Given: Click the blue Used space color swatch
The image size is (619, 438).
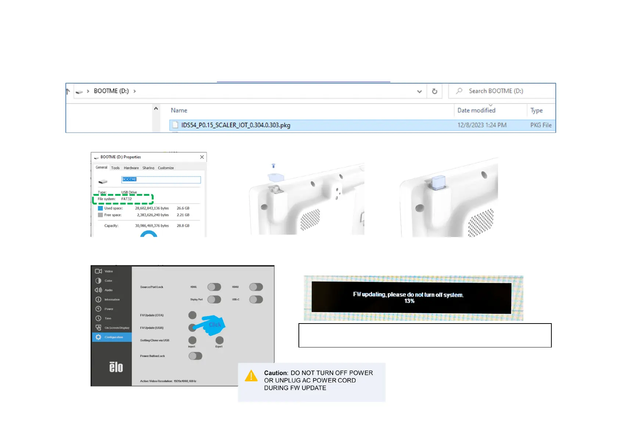Looking at the screenshot, I should [100, 208].
